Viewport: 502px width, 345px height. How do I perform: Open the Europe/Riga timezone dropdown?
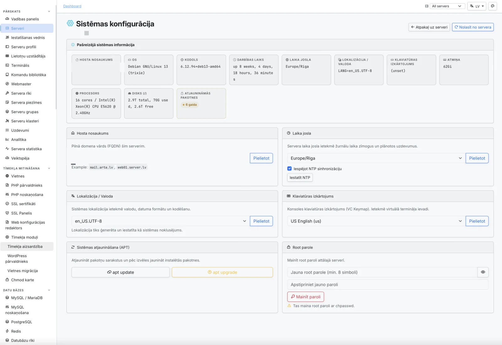coord(376,158)
